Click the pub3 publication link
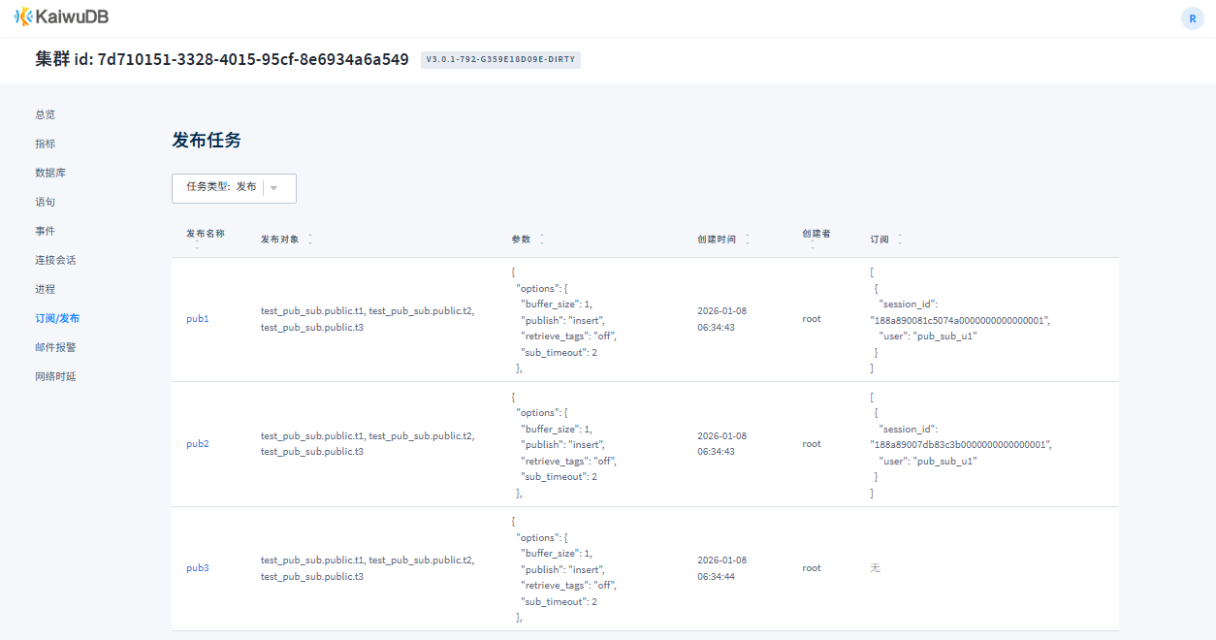Viewport: 1216px width, 640px height. (198, 568)
